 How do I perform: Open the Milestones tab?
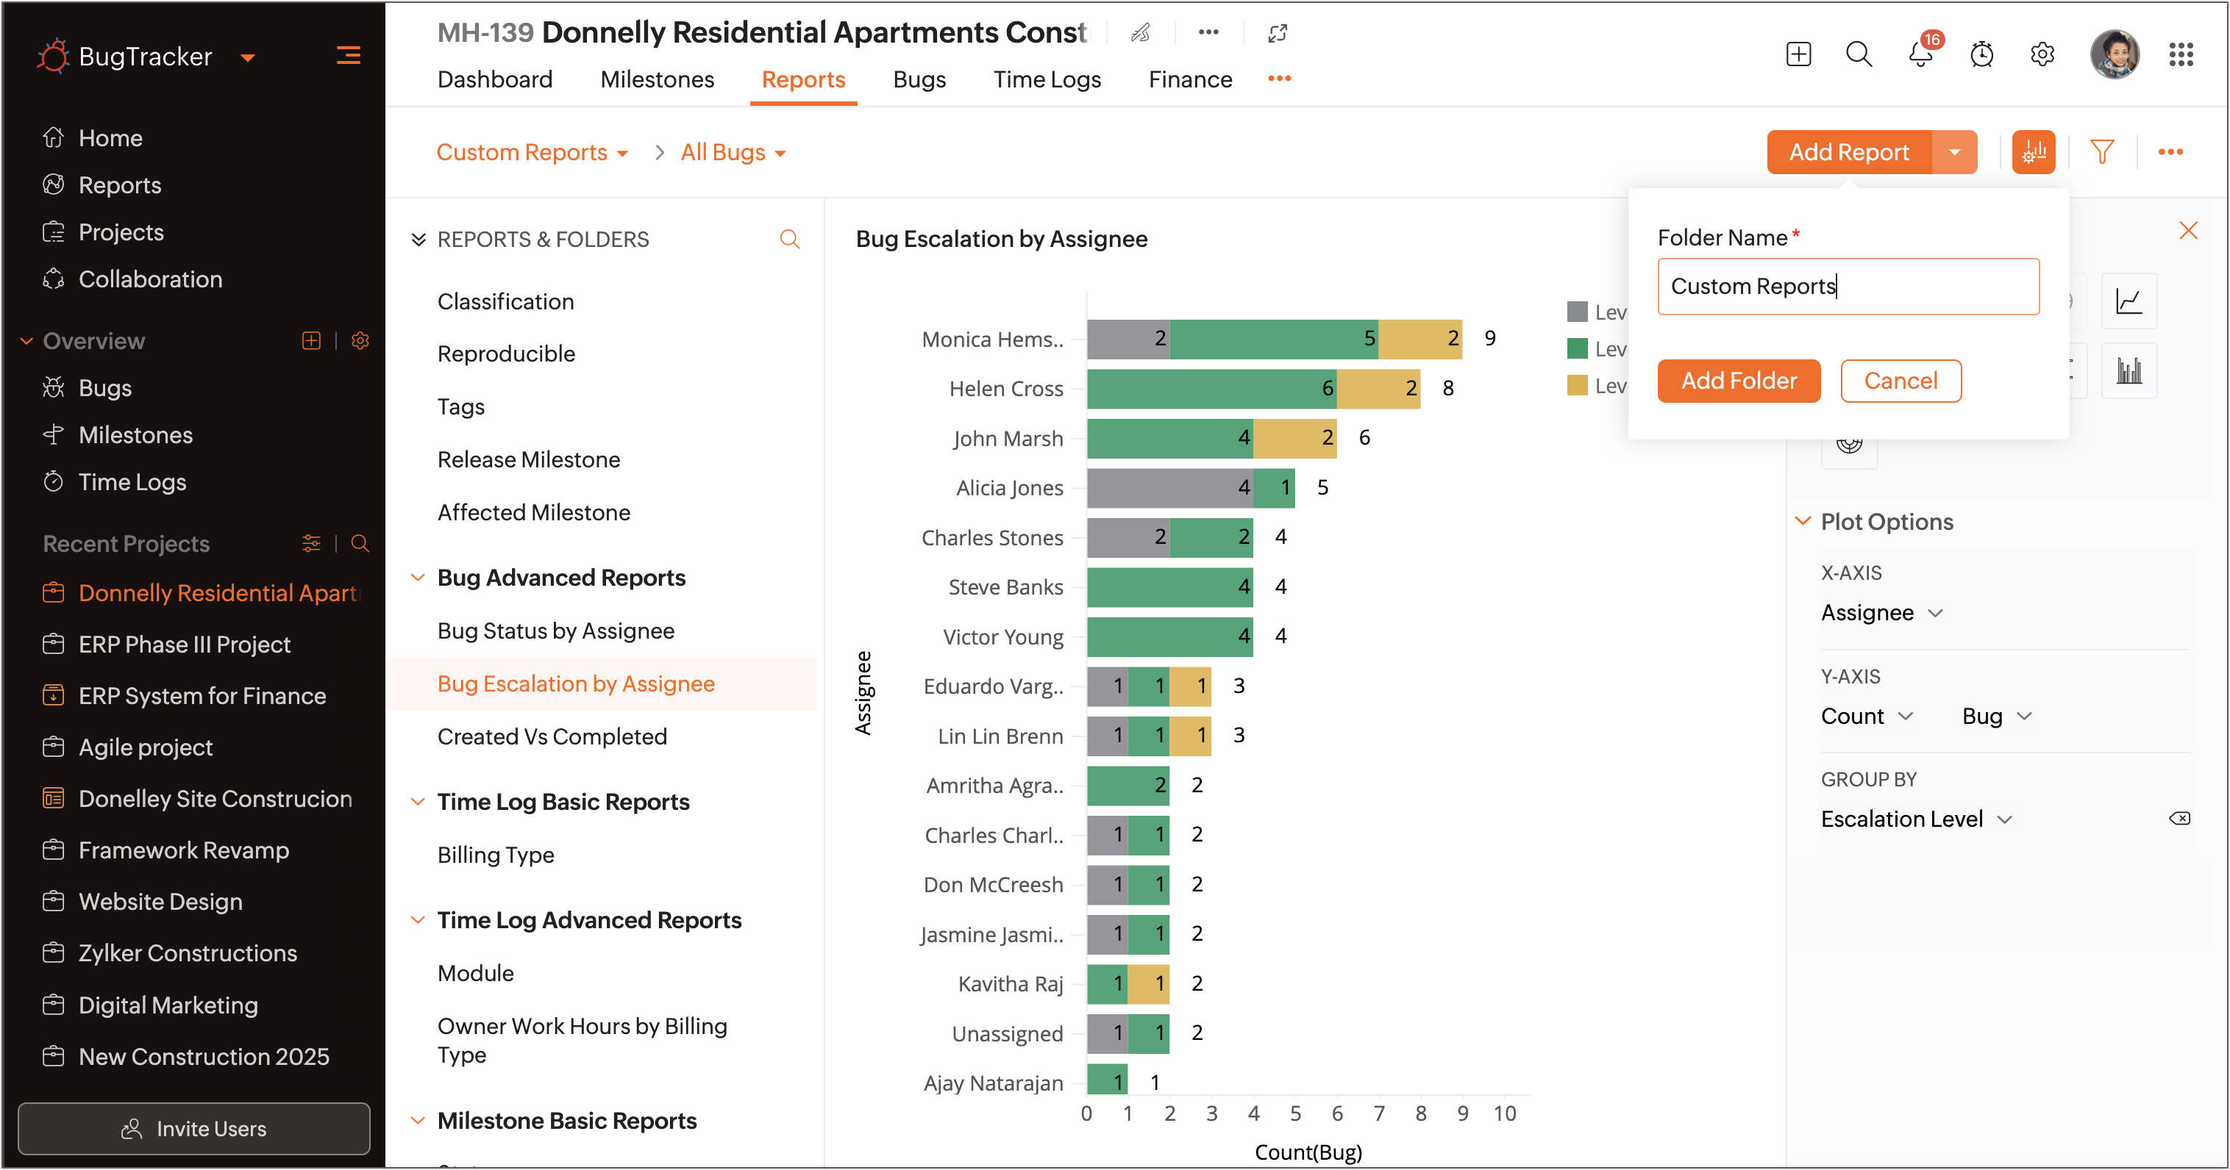coord(657,79)
